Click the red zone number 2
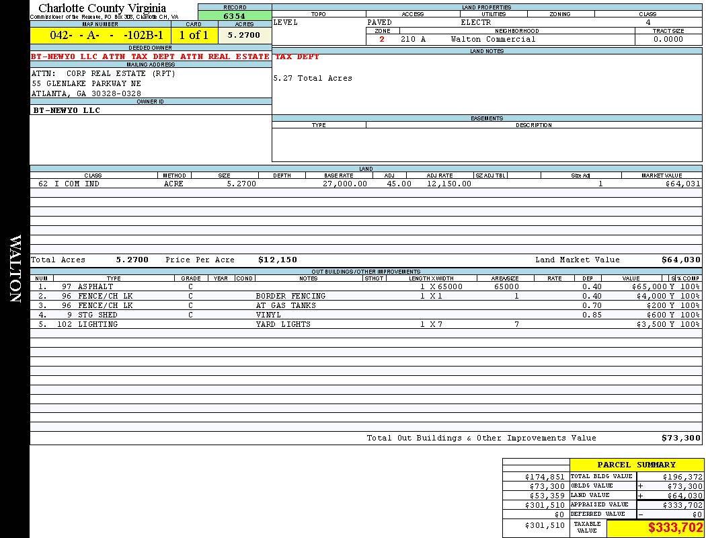Screen dimensions: 706x538 click(x=382, y=39)
